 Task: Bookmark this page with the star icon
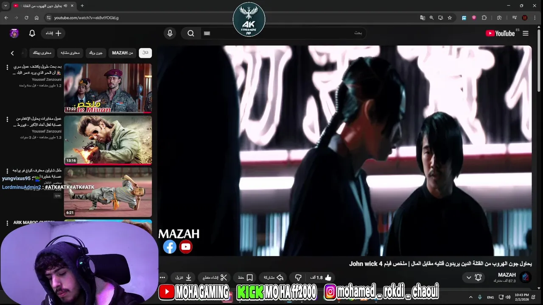point(450,18)
